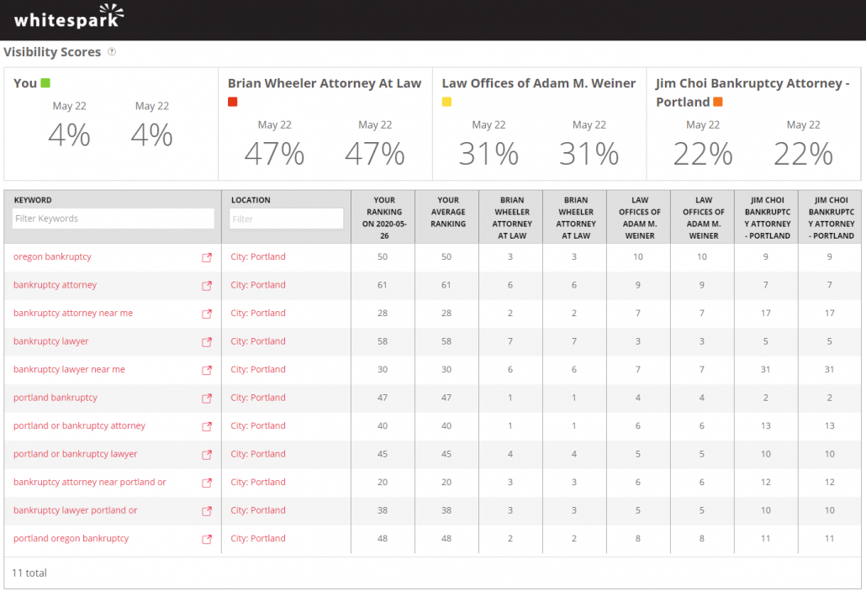
Task: Click the yellow swatch under Adam M. Weiner
Action: tap(446, 102)
